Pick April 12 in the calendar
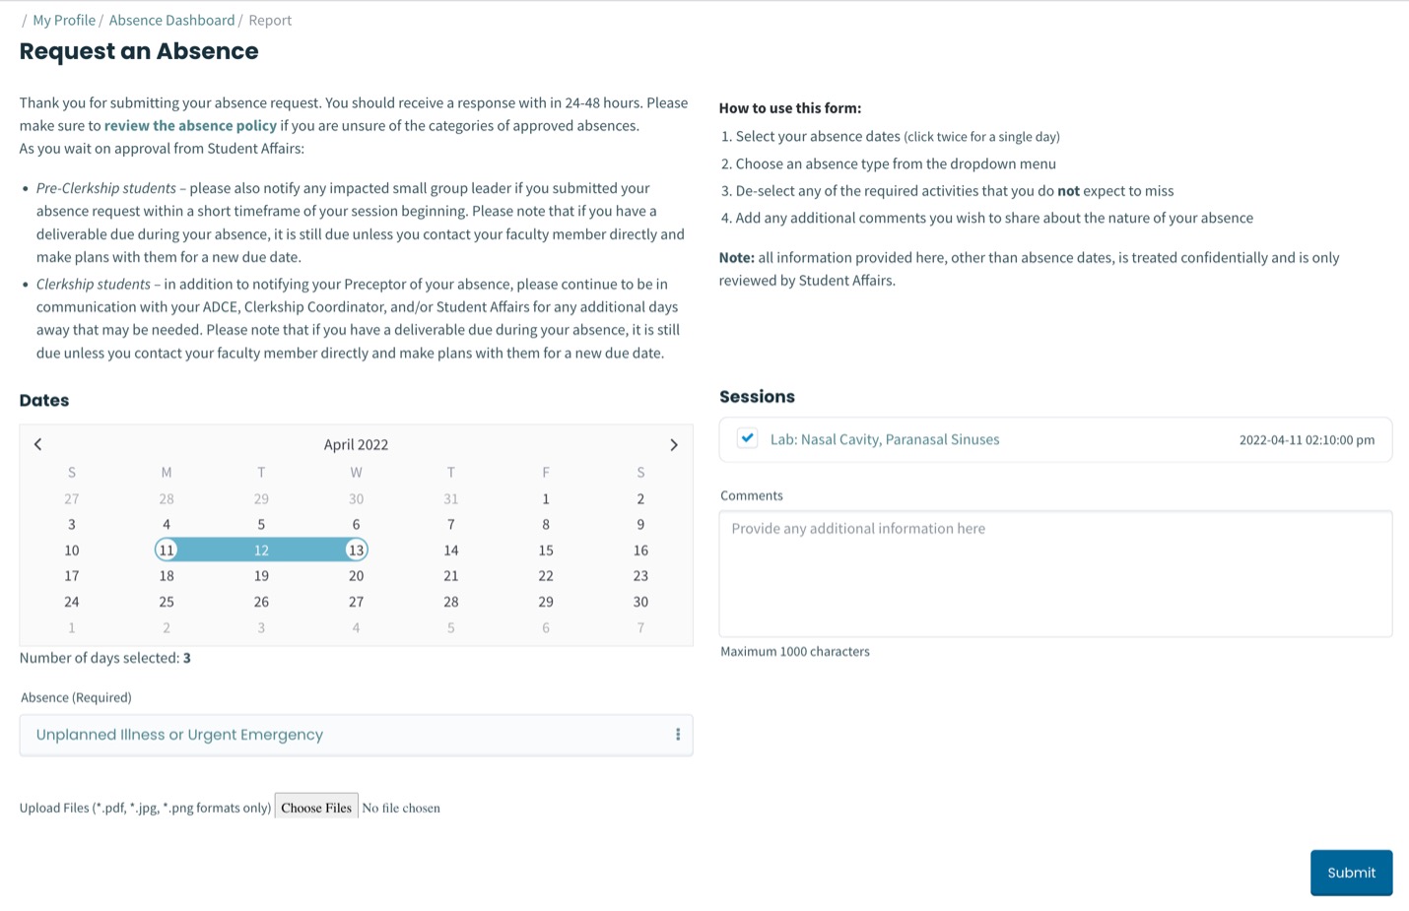1409x911 pixels. click(261, 550)
